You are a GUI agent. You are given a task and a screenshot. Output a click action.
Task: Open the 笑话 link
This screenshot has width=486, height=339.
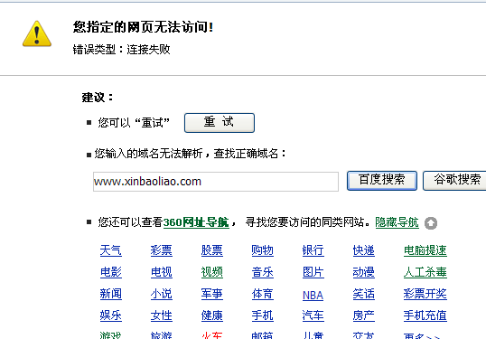click(363, 294)
